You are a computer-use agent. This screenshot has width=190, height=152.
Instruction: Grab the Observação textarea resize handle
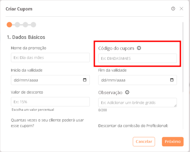175,106
